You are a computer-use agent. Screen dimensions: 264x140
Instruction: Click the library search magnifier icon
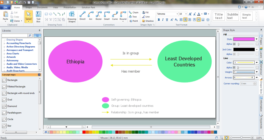click(30, 35)
